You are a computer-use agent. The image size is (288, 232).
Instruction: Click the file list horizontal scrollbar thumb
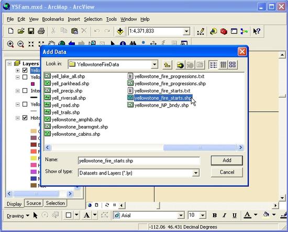200,147
